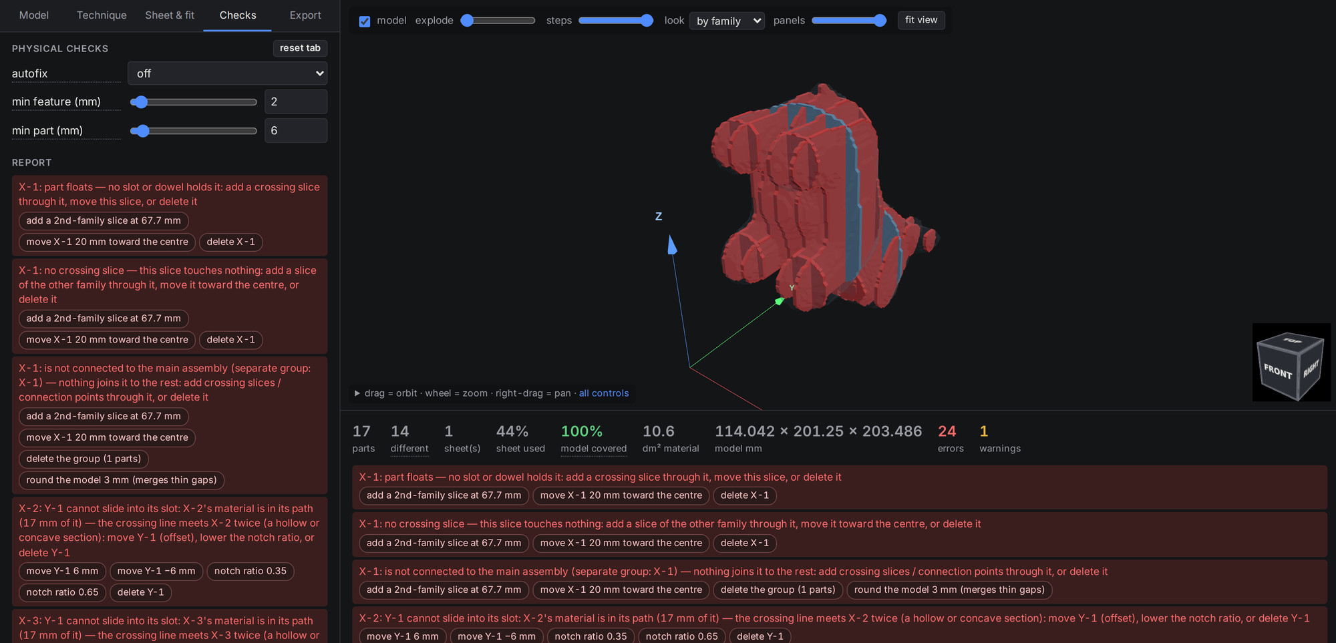The width and height of the screenshot is (1336, 643).
Task: Click the reset tab button
Action: 300,48
